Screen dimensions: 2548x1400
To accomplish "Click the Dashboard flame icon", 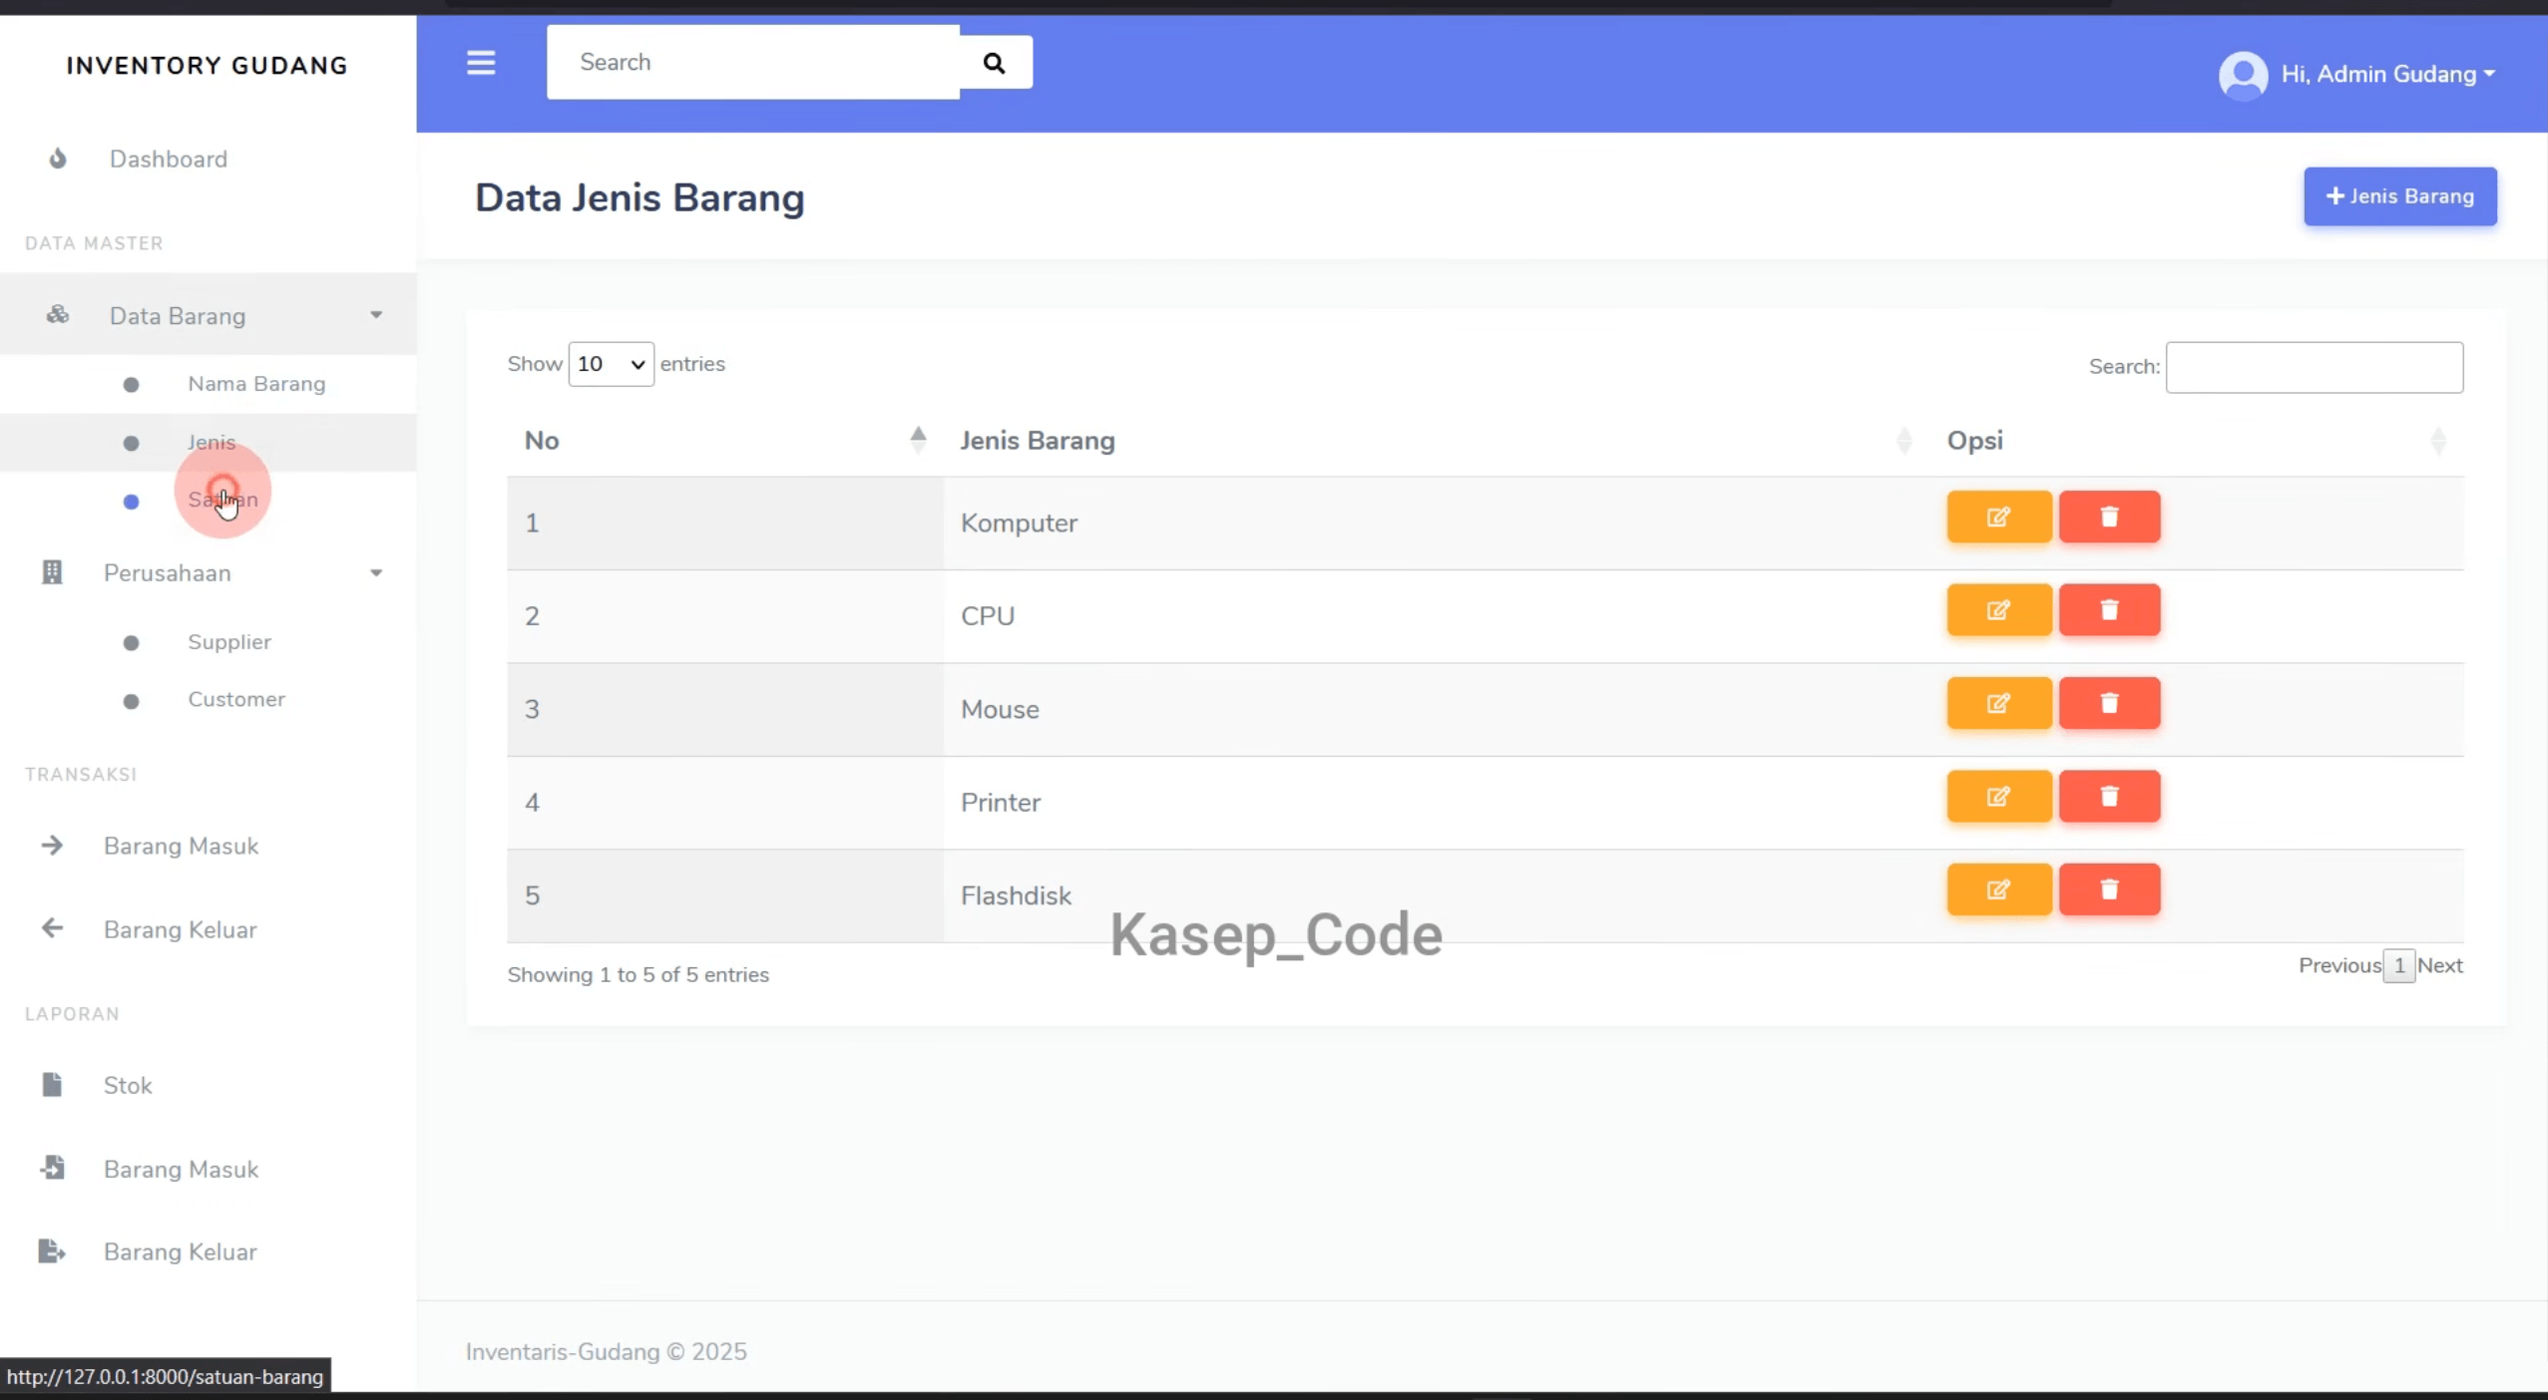I will point(58,159).
